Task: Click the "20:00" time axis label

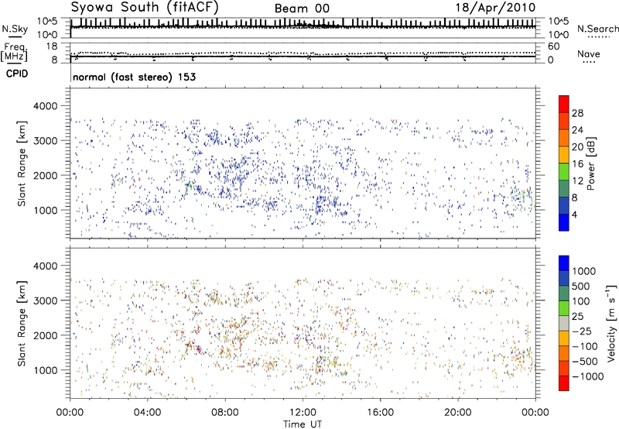Action: pos(458,413)
